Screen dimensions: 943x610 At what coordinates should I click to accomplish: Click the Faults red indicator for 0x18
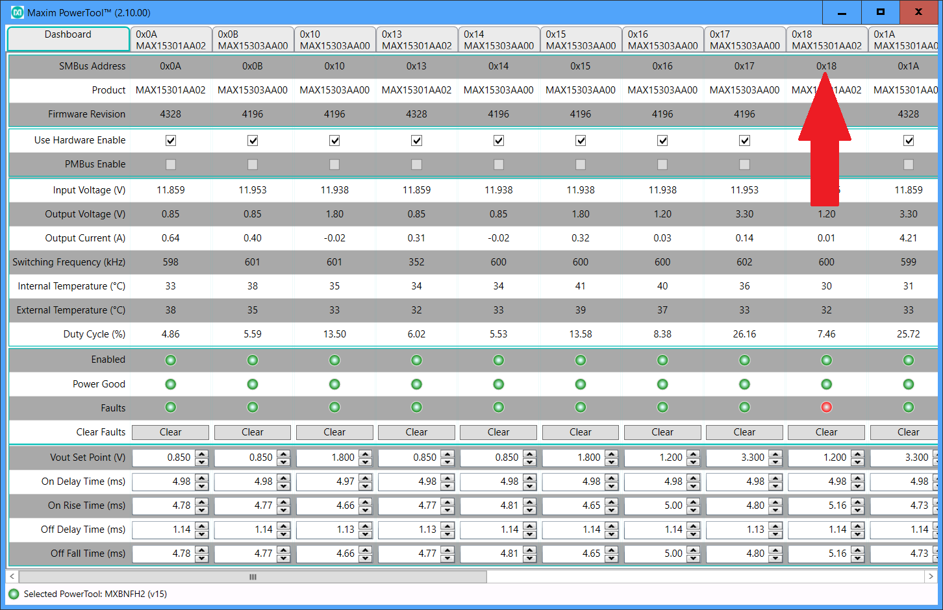[826, 408]
